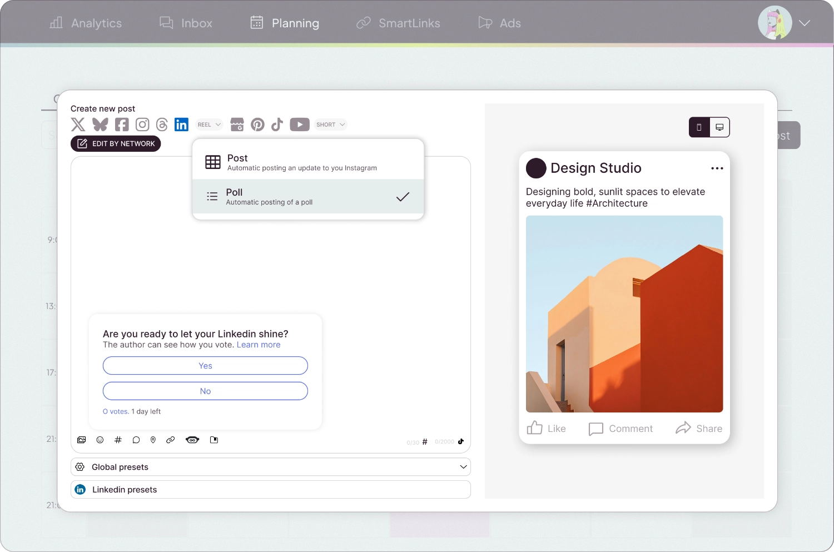The image size is (834, 552).
Task: Open the REEL type dropdown
Action: pos(210,125)
